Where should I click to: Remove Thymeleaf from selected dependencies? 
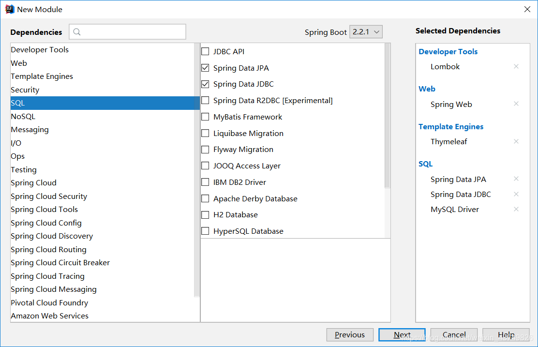[x=516, y=141]
